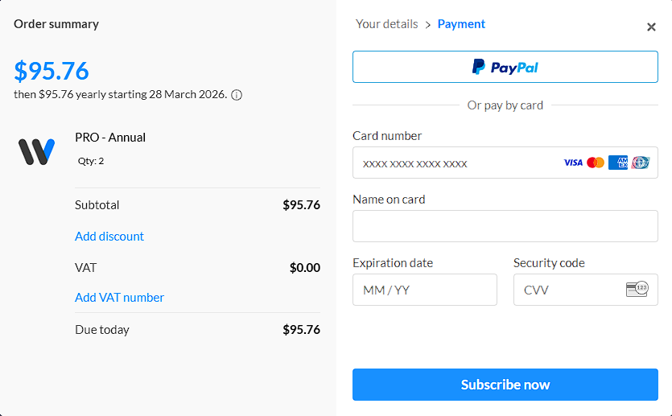Click the Security code CVV field

567,290
